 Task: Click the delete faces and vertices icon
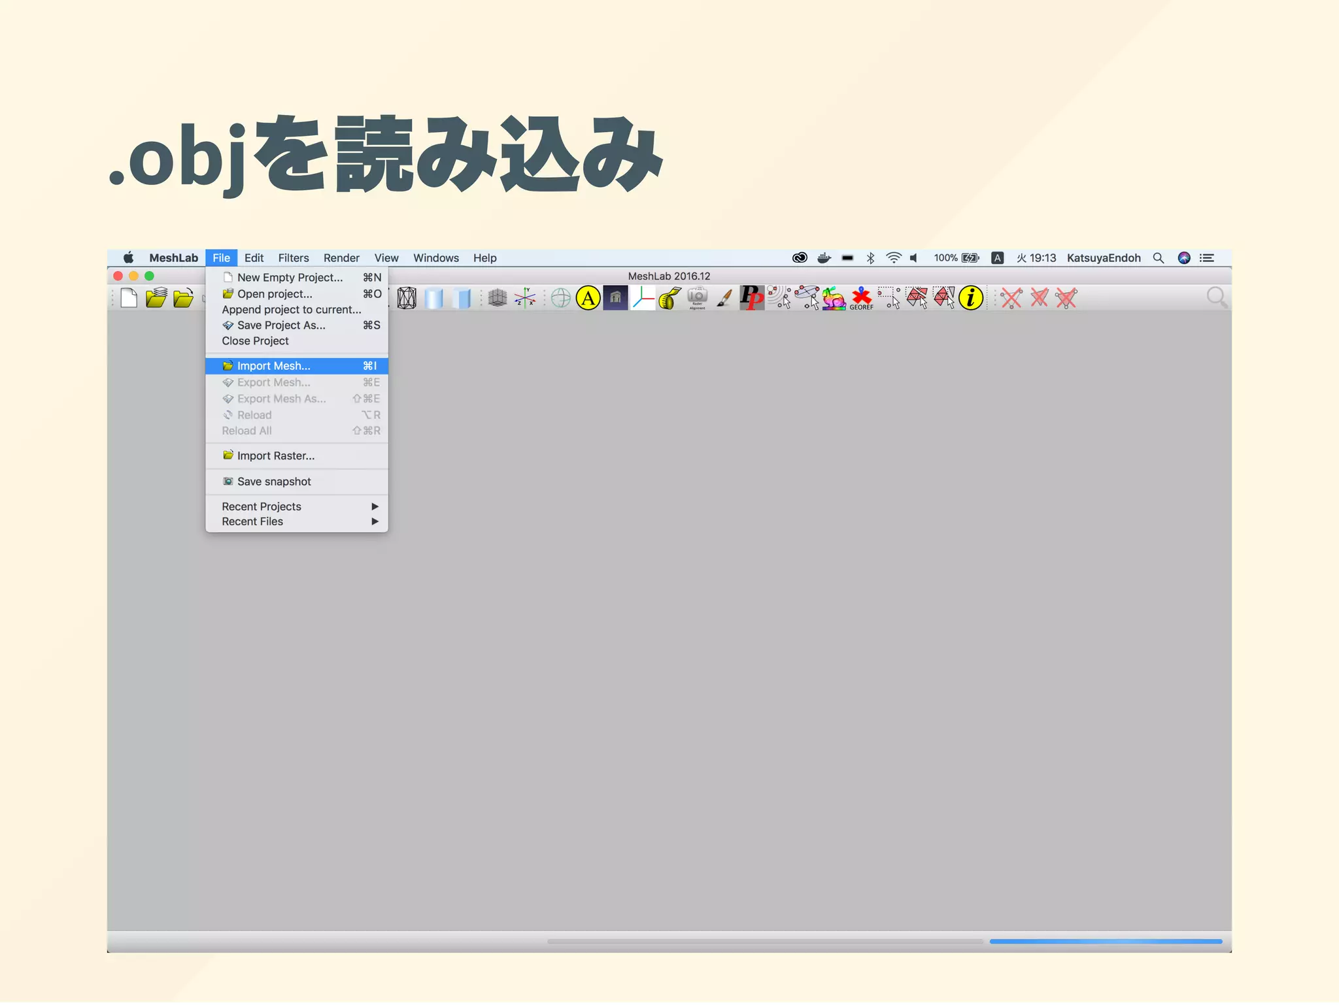pyautogui.click(x=1066, y=299)
